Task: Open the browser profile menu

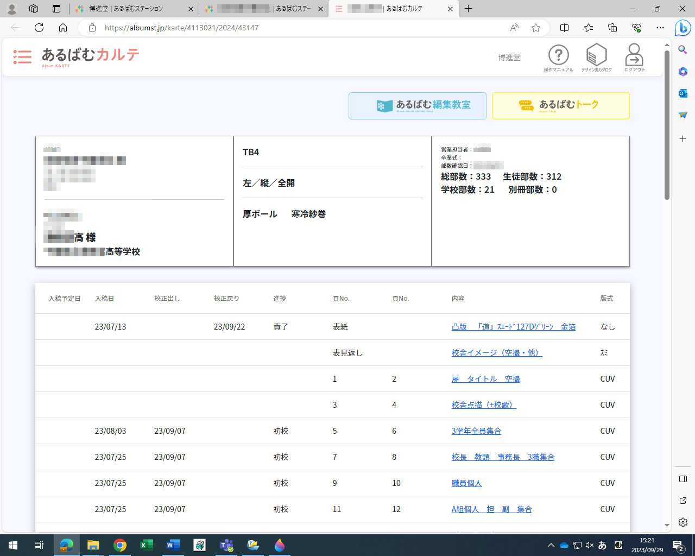Action: [x=11, y=9]
